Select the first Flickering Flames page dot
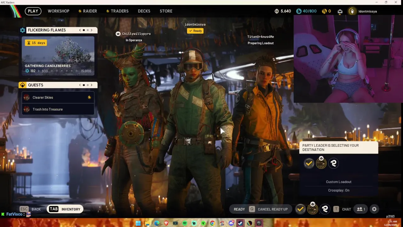Image resolution: width=403 pixels, height=227 pixels. click(84, 30)
